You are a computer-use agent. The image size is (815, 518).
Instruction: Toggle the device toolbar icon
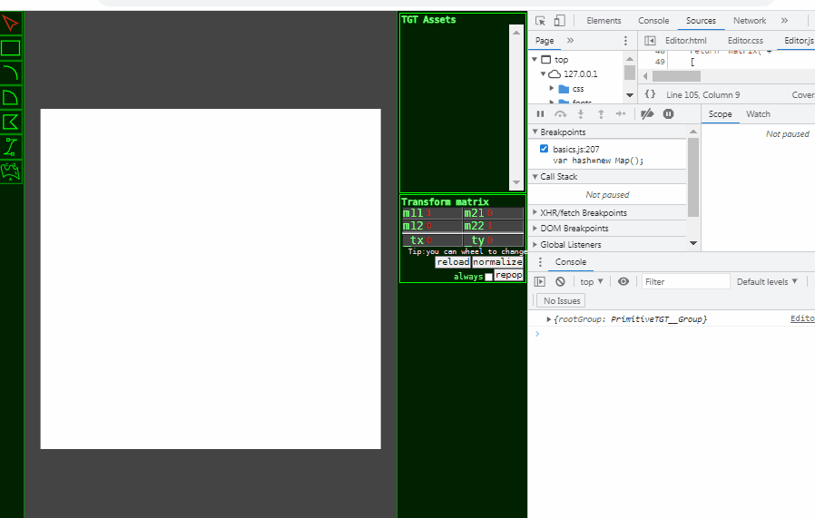click(559, 21)
